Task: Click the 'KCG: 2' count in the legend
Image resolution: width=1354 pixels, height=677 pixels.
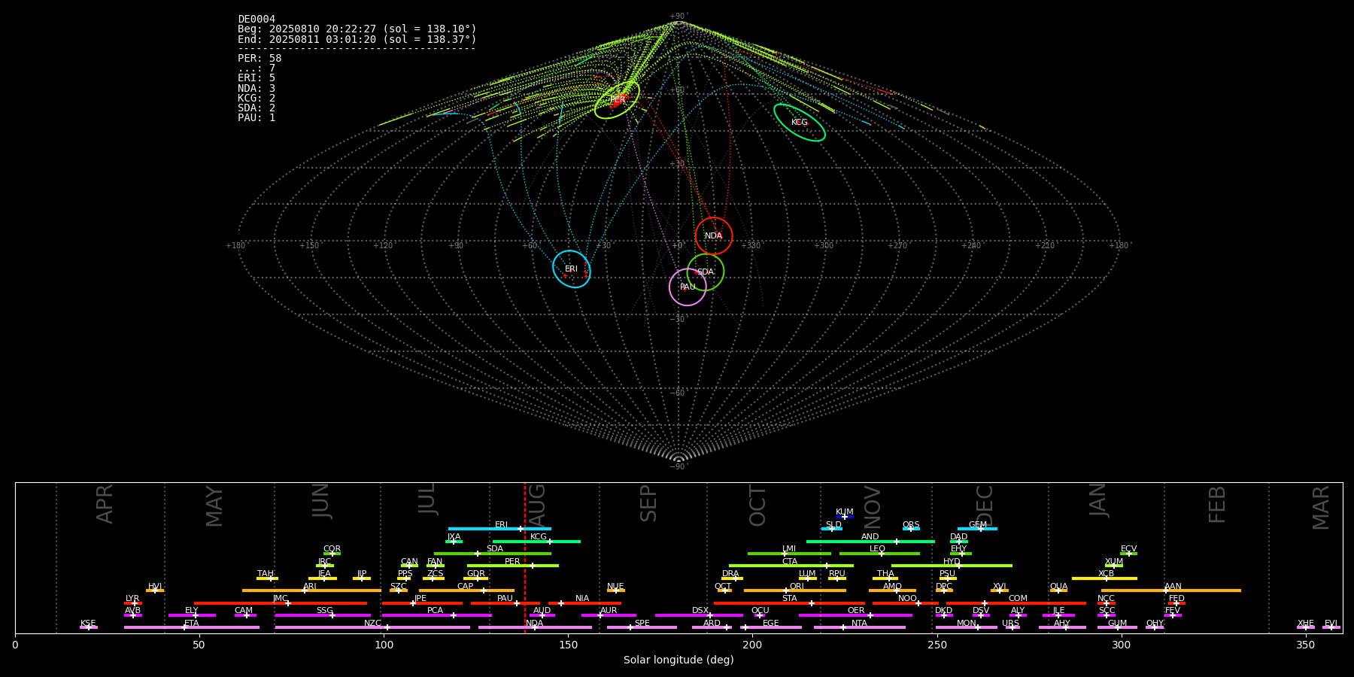Action: [x=257, y=98]
